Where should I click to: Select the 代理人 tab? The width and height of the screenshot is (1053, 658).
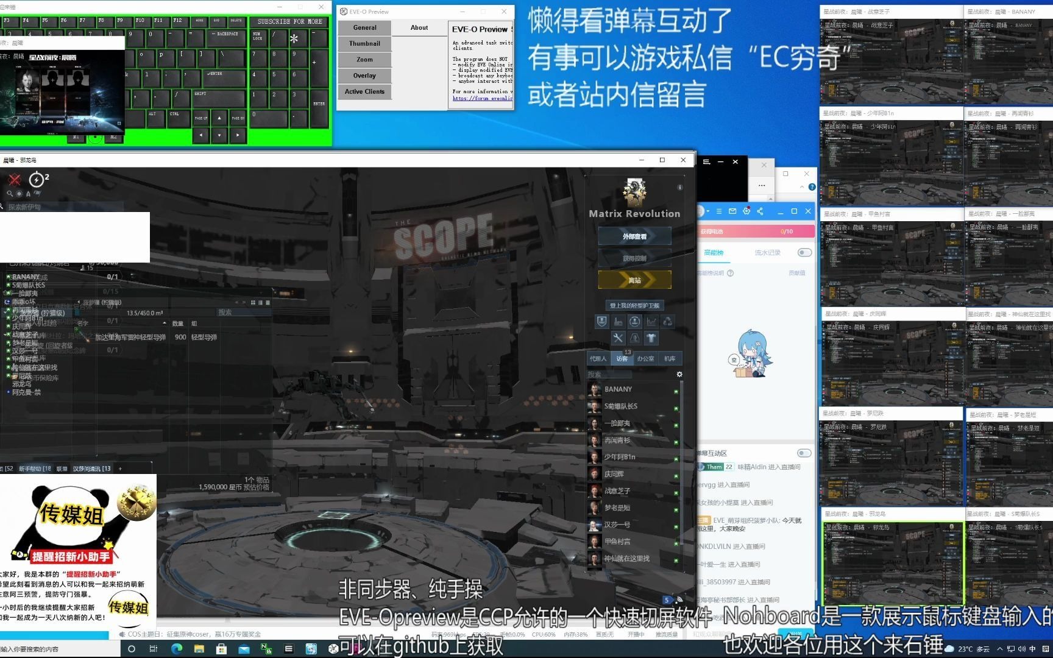point(598,358)
